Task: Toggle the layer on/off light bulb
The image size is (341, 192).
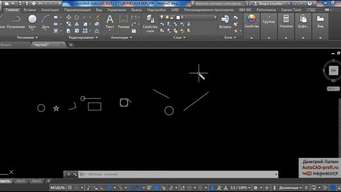Action: (x=161, y=17)
